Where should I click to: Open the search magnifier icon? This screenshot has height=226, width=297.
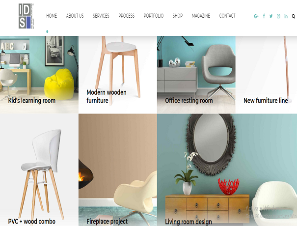click(294, 16)
